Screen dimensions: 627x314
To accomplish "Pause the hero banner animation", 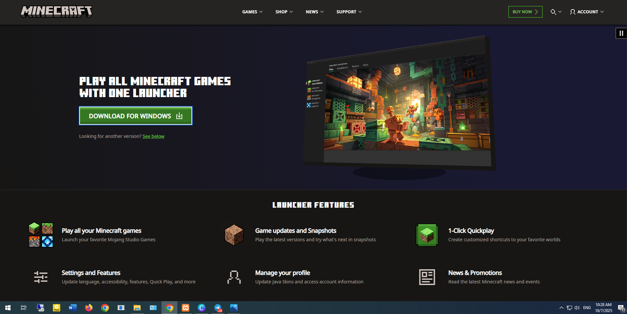I will coord(621,33).
